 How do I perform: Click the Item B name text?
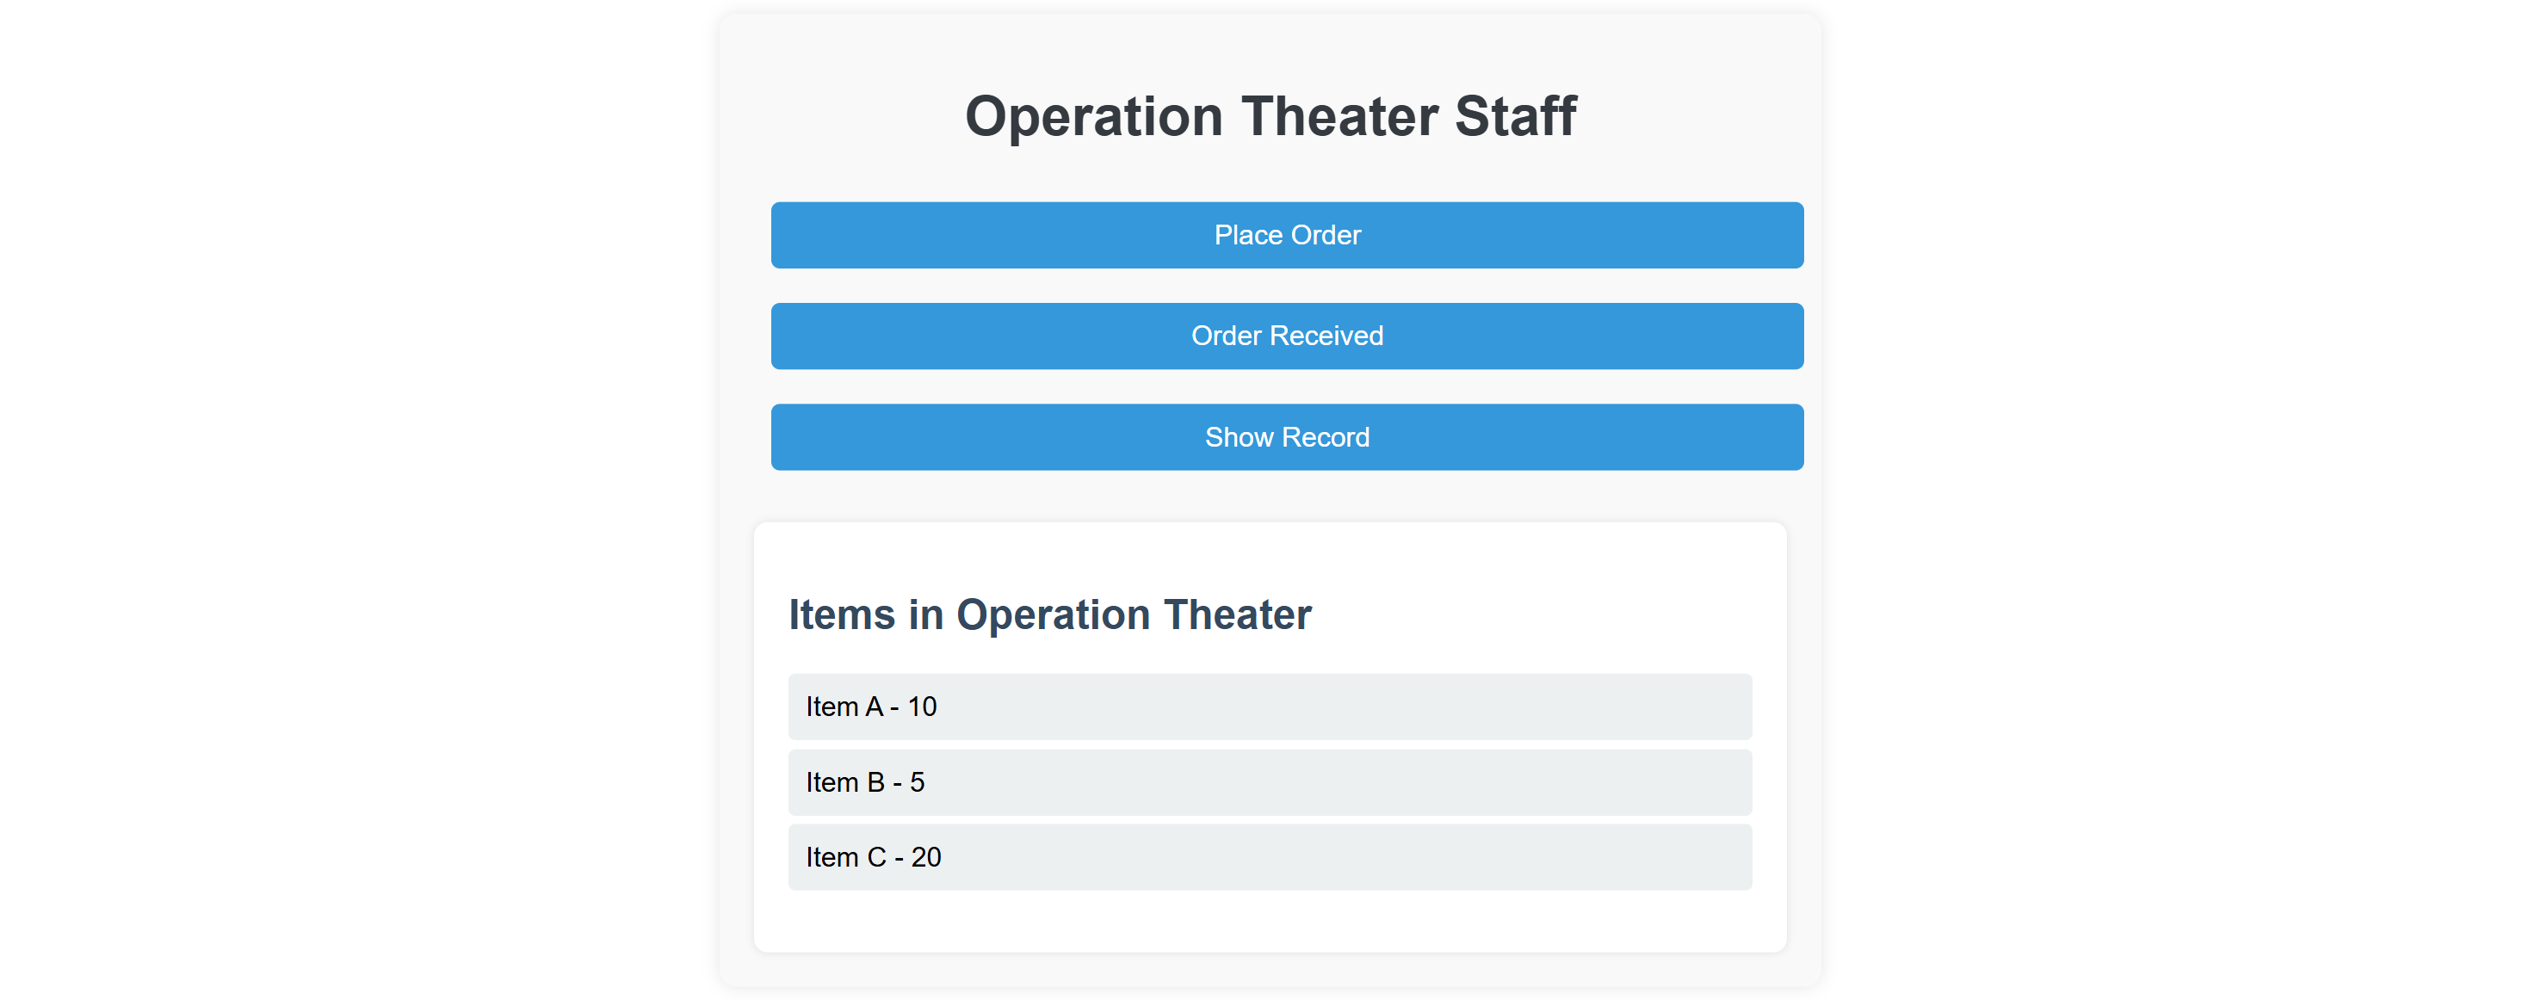[x=844, y=782]
